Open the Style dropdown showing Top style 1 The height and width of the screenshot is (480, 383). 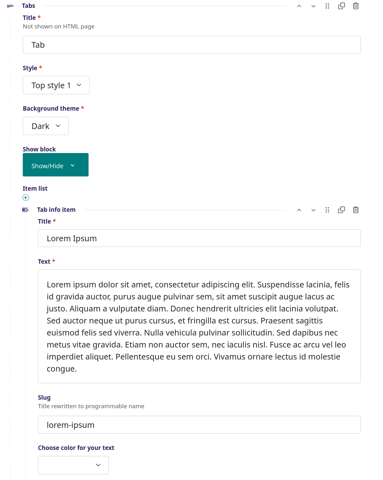[x=56, y=85]
